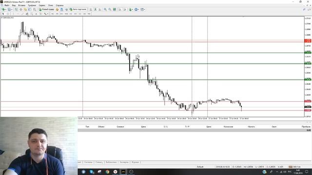The width and height of the screenshot is (312, 175).
Task: Zoom in on the chart
Action: (x=105, y=9)
